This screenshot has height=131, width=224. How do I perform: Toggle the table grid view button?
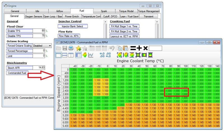78,55
